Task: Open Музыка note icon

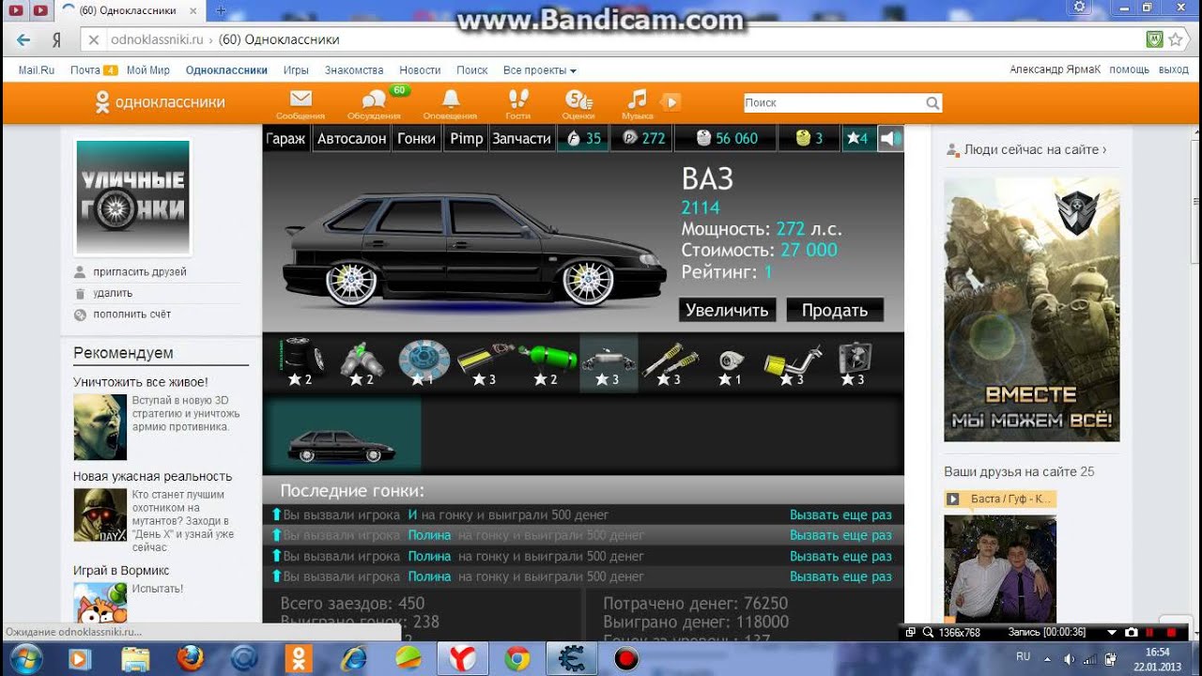Action: [638, 104]
